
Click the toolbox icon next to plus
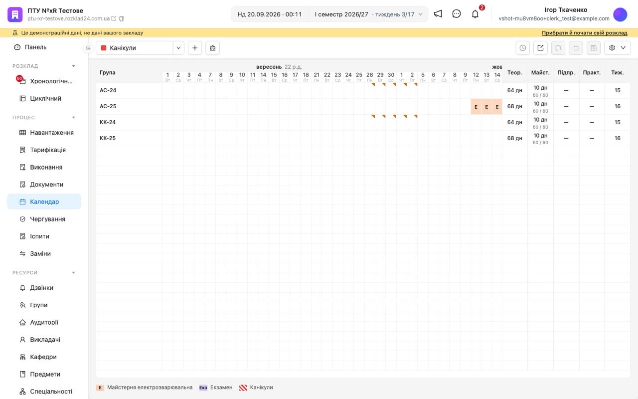pos(213,48)
